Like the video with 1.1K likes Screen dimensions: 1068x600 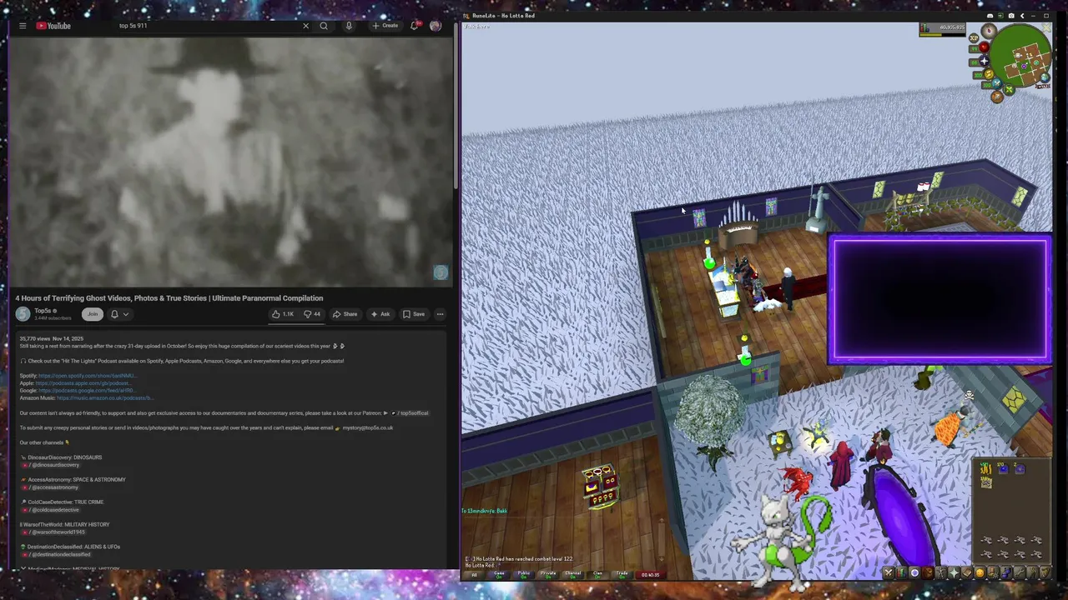click(283, 314)
